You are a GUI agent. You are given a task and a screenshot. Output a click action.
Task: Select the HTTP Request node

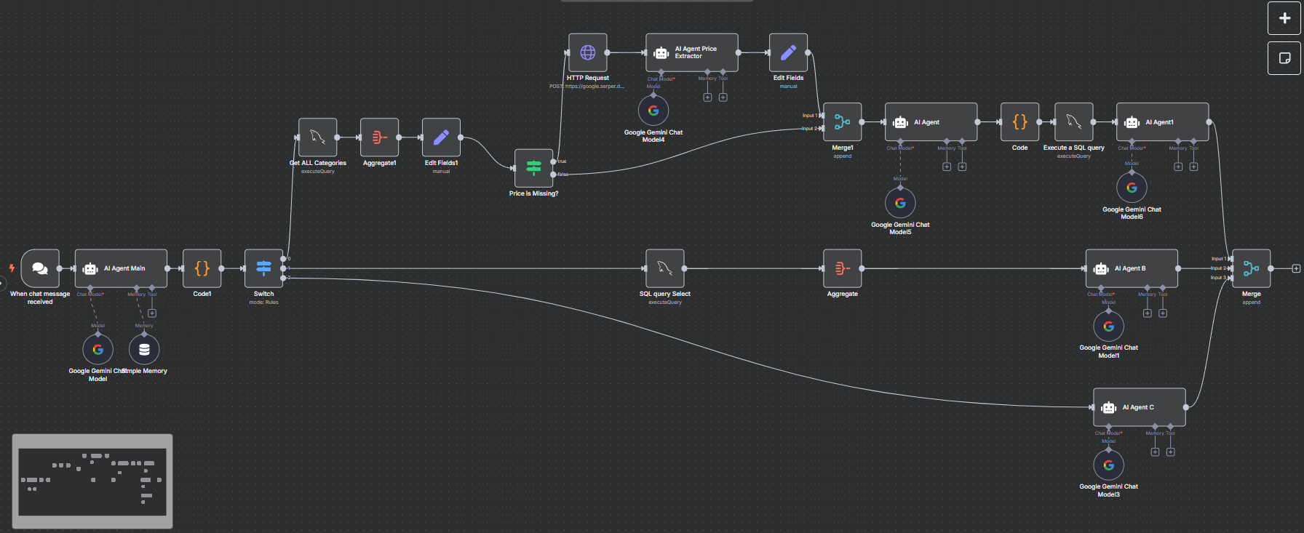(588, 52)
